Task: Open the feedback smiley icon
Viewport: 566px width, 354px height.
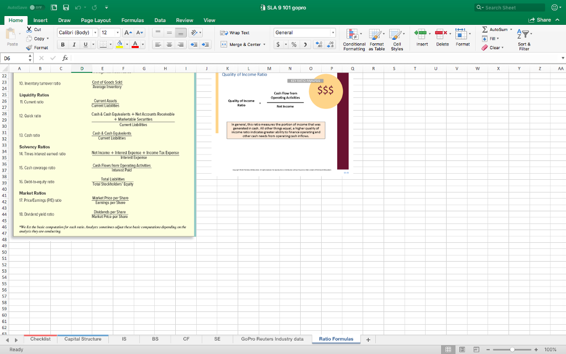Action: pos(555,7)
